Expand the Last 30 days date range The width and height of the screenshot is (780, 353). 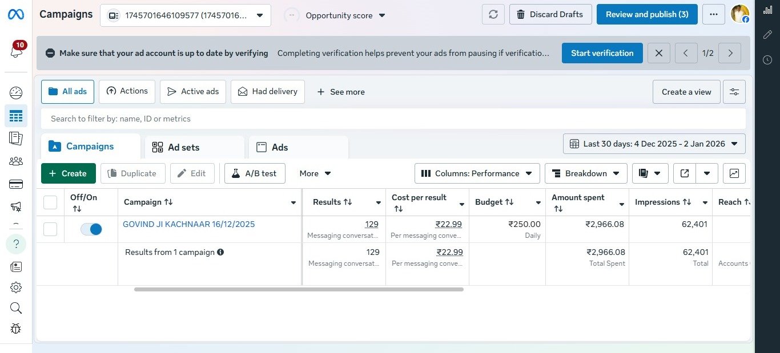pos(654,144)
